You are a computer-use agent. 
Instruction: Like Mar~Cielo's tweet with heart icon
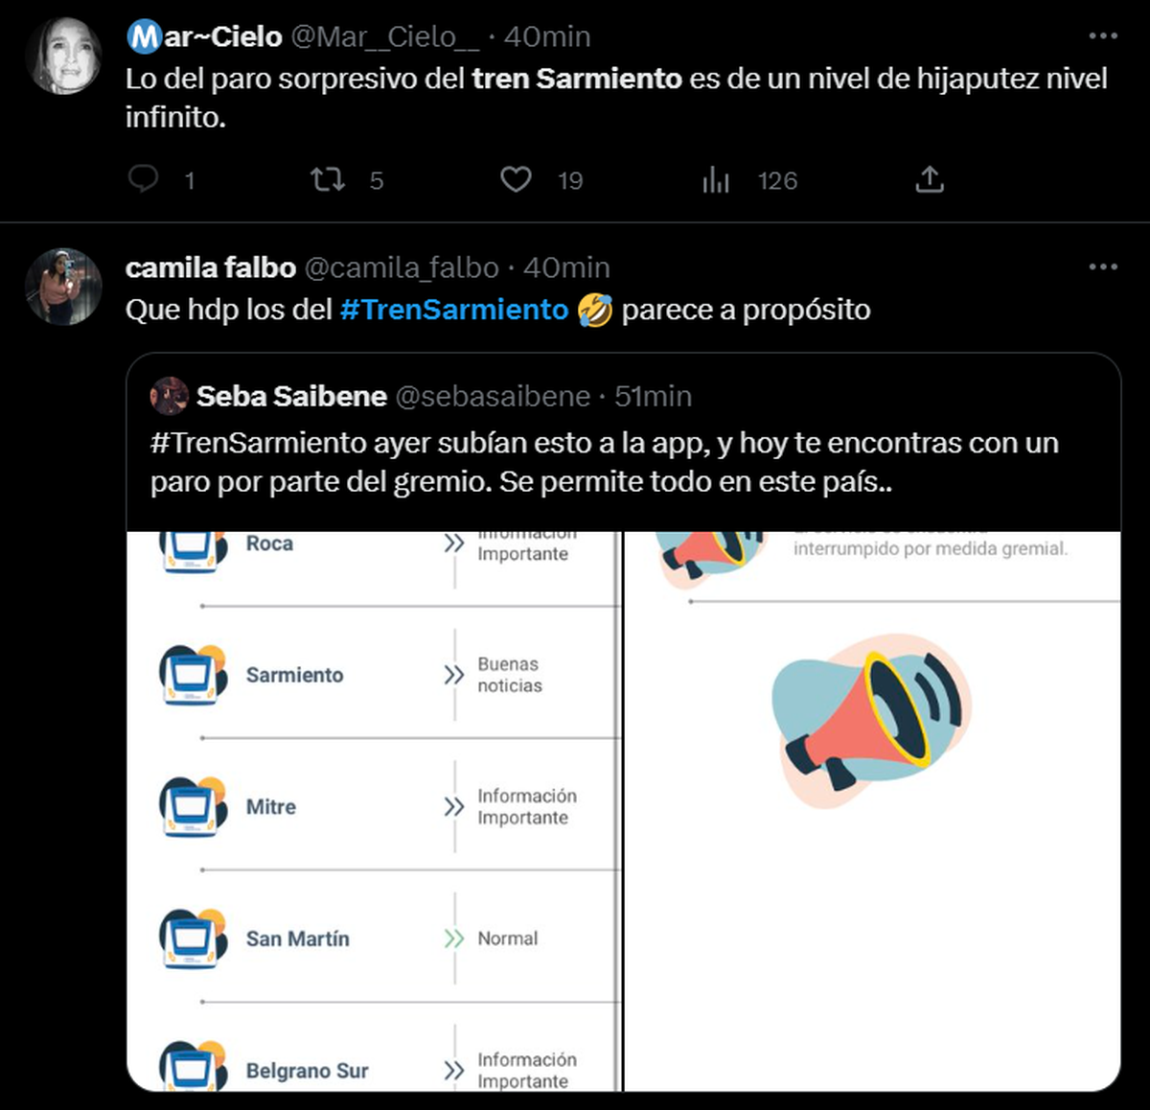[x=516, y=179]
